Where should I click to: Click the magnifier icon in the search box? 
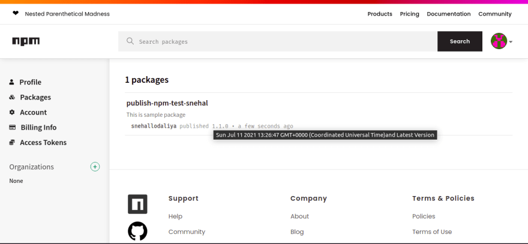[130, 41]
